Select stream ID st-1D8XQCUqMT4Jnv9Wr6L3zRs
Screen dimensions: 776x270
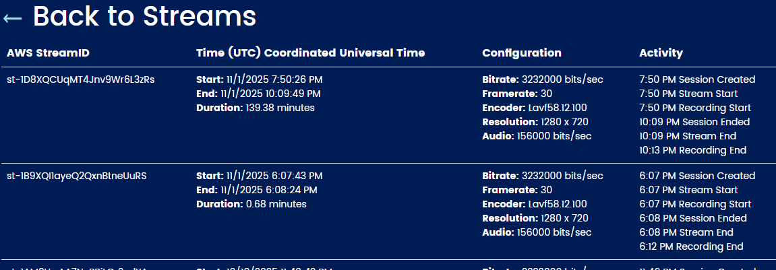(x=81, y=79)
